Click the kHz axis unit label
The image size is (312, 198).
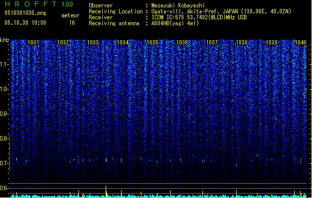pos(4,40)
